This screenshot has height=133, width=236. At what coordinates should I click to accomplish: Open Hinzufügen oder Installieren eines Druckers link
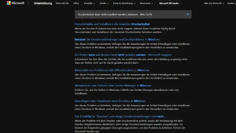coord(110,101)
